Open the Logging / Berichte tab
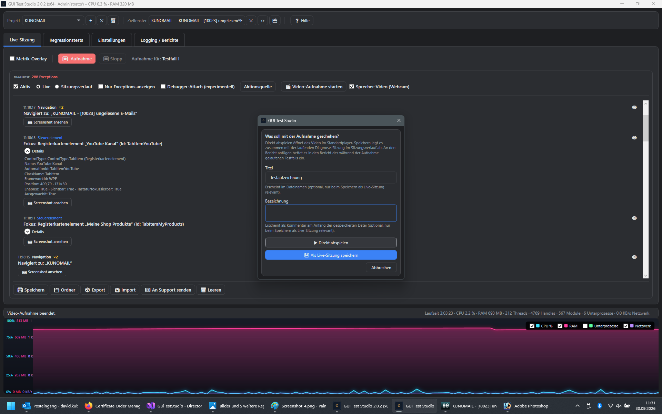662x414 pixels. pos(159,40)
